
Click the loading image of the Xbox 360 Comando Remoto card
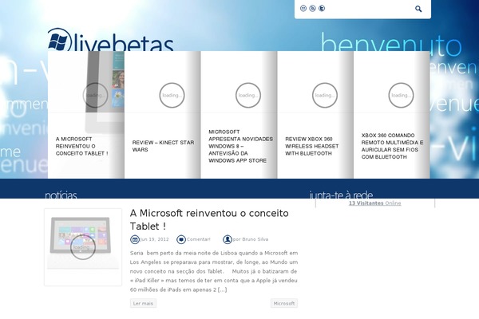(x=401, y=95)
